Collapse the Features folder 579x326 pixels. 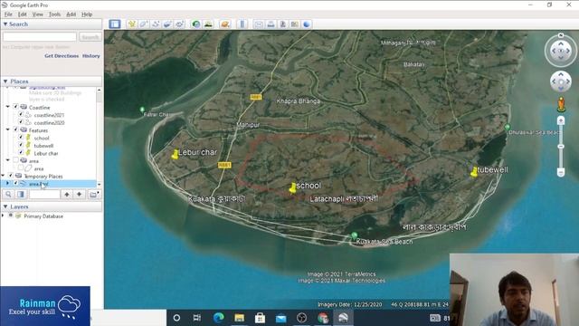(x=8, y=129)
